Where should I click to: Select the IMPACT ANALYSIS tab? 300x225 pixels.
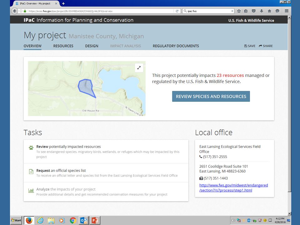(126, 46)
